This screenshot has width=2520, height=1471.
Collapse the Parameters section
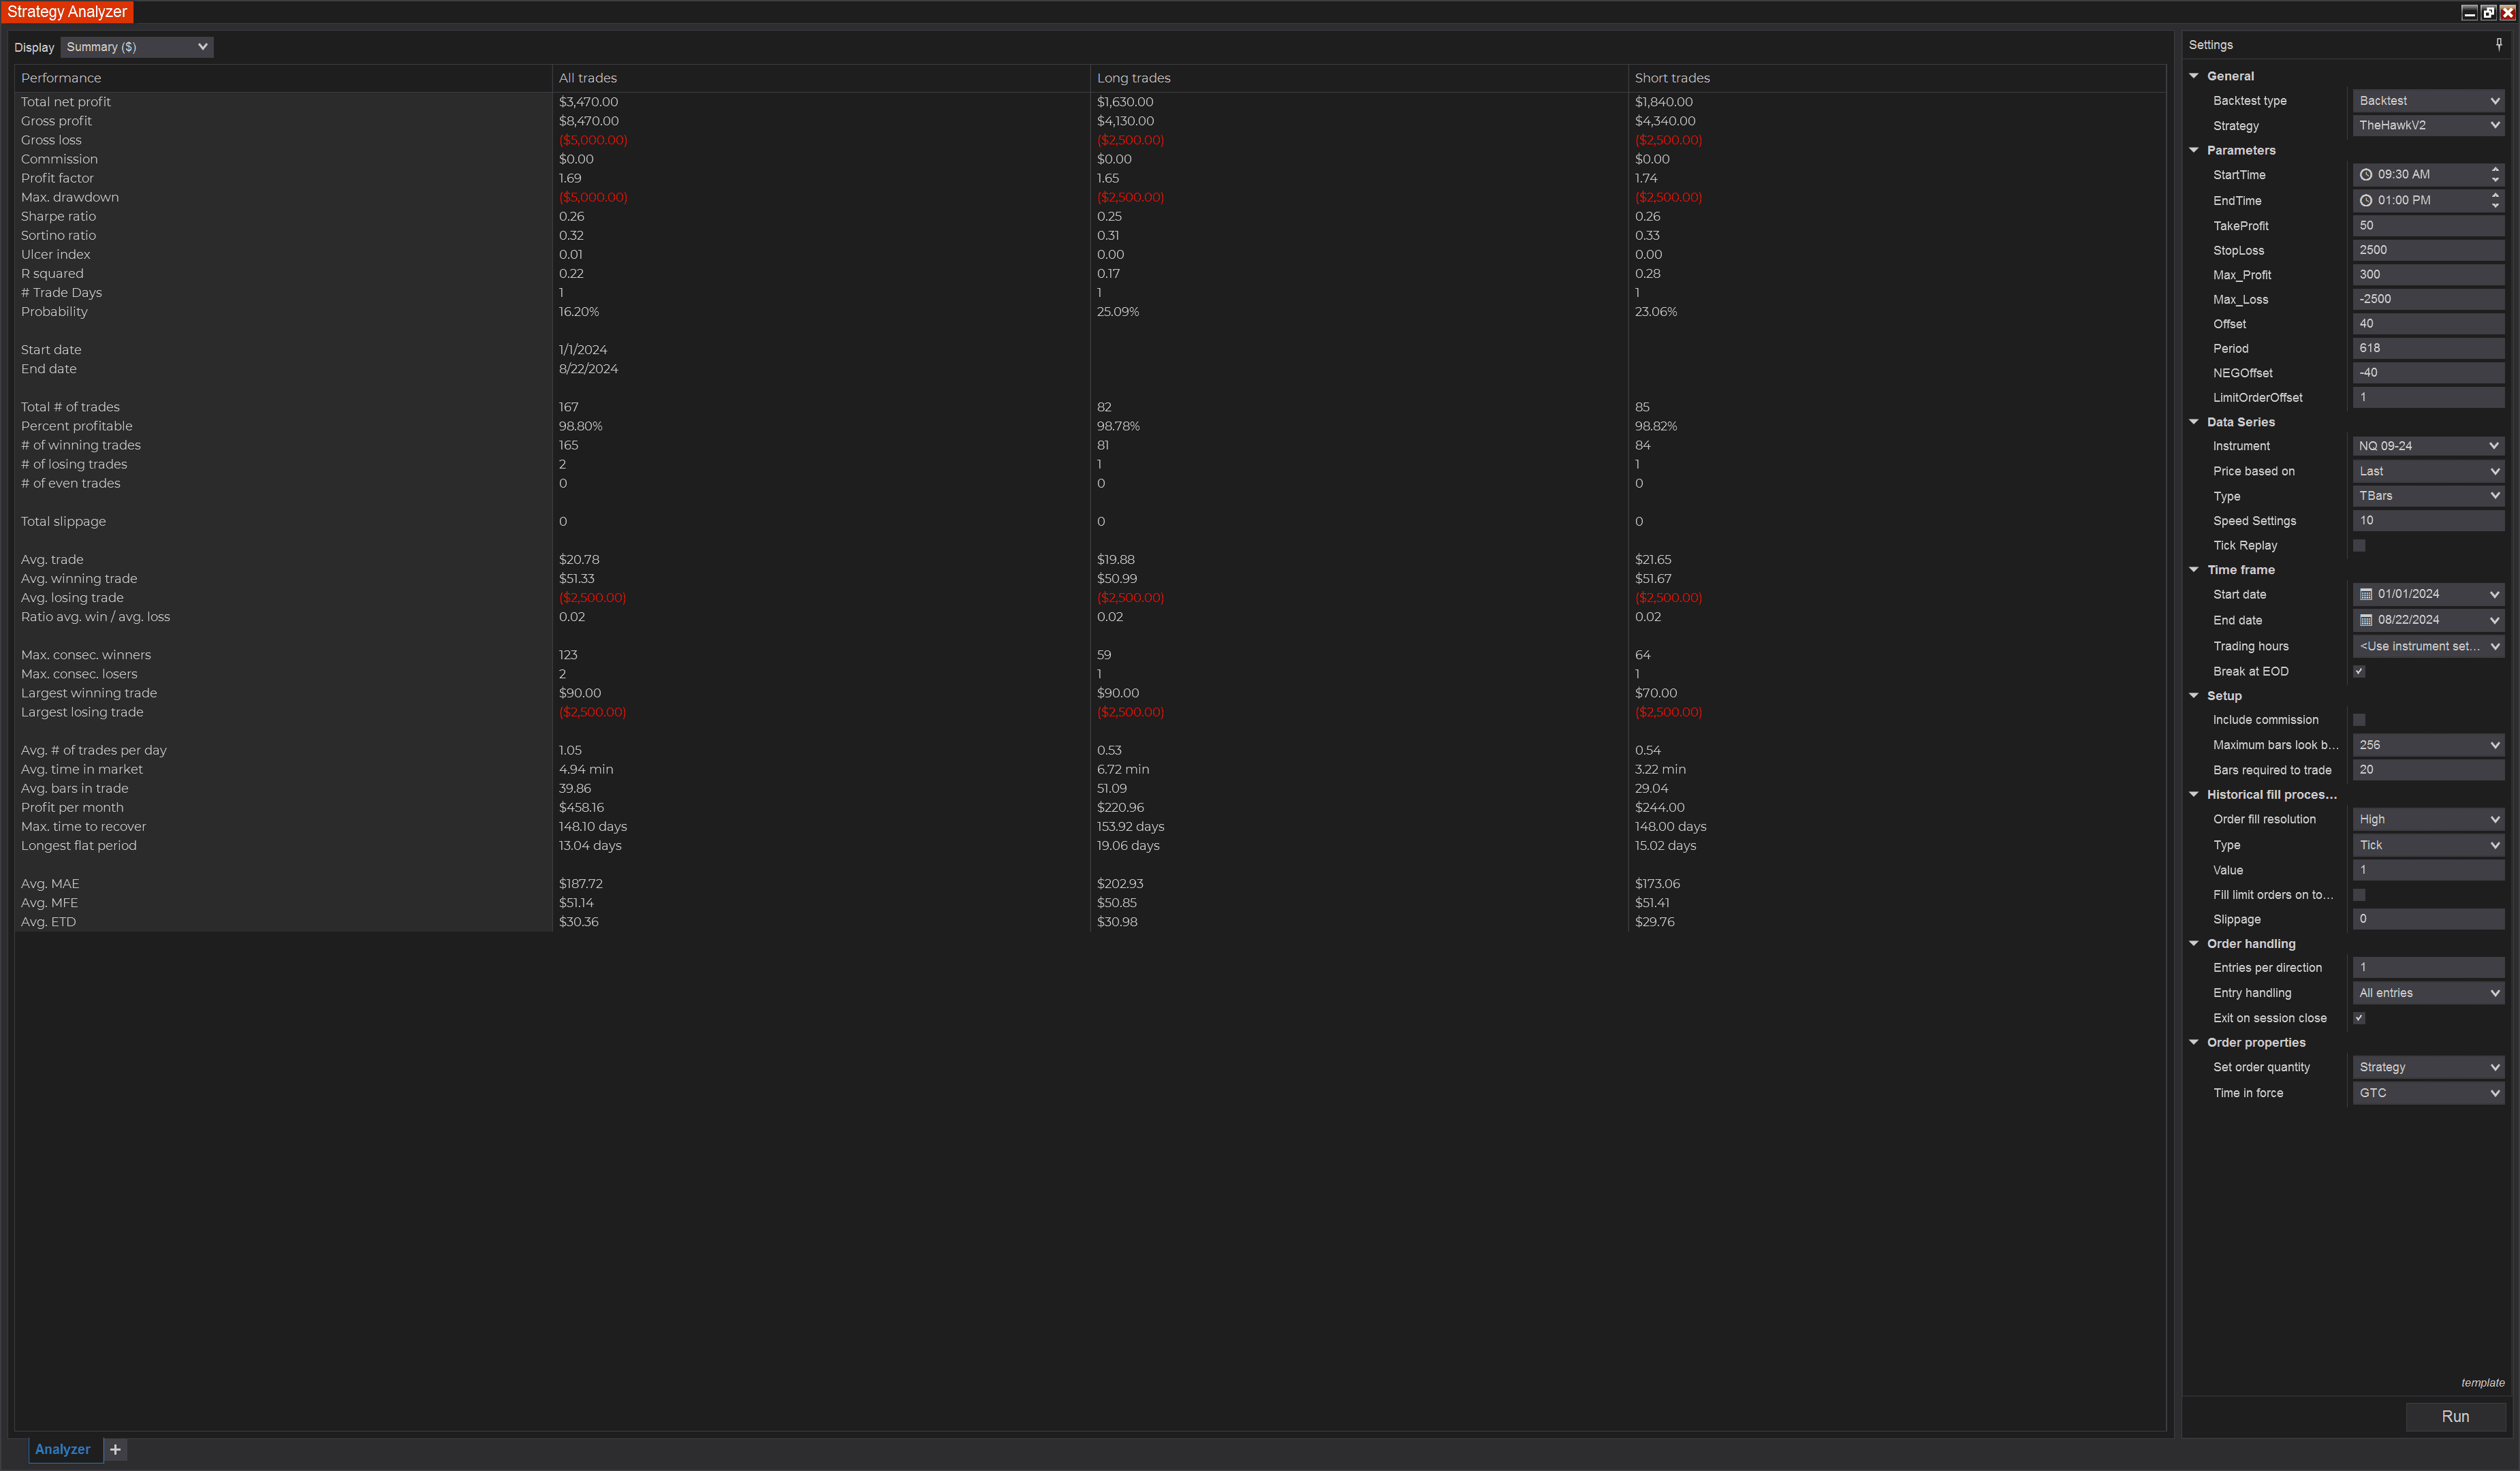(x=2194, y=150)
